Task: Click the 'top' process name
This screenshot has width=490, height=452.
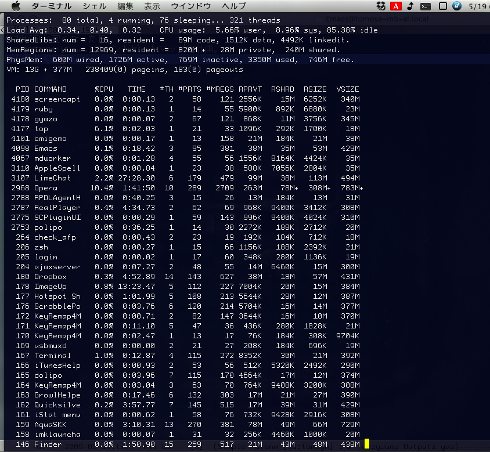Action: (x=41, y=129)
